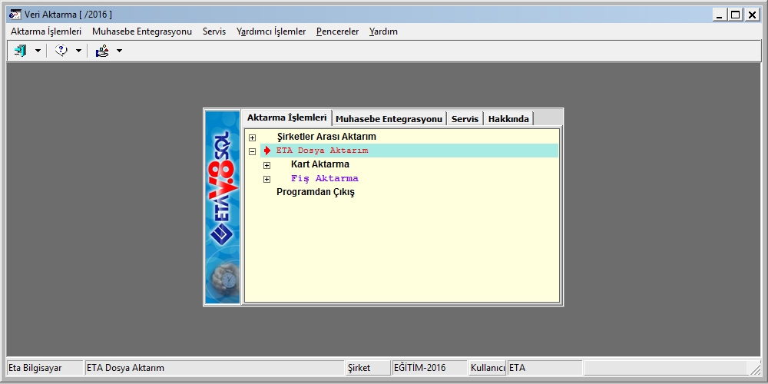Screen dimensions: 768x384
Task: Minimize the Veri Aktarma window
Action: pyautogui.click(x=719, y=15)
